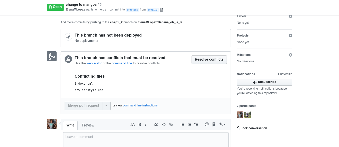Open Milestone settings gear
This screenshot has width=339, height=147.
tap(290, 55)
